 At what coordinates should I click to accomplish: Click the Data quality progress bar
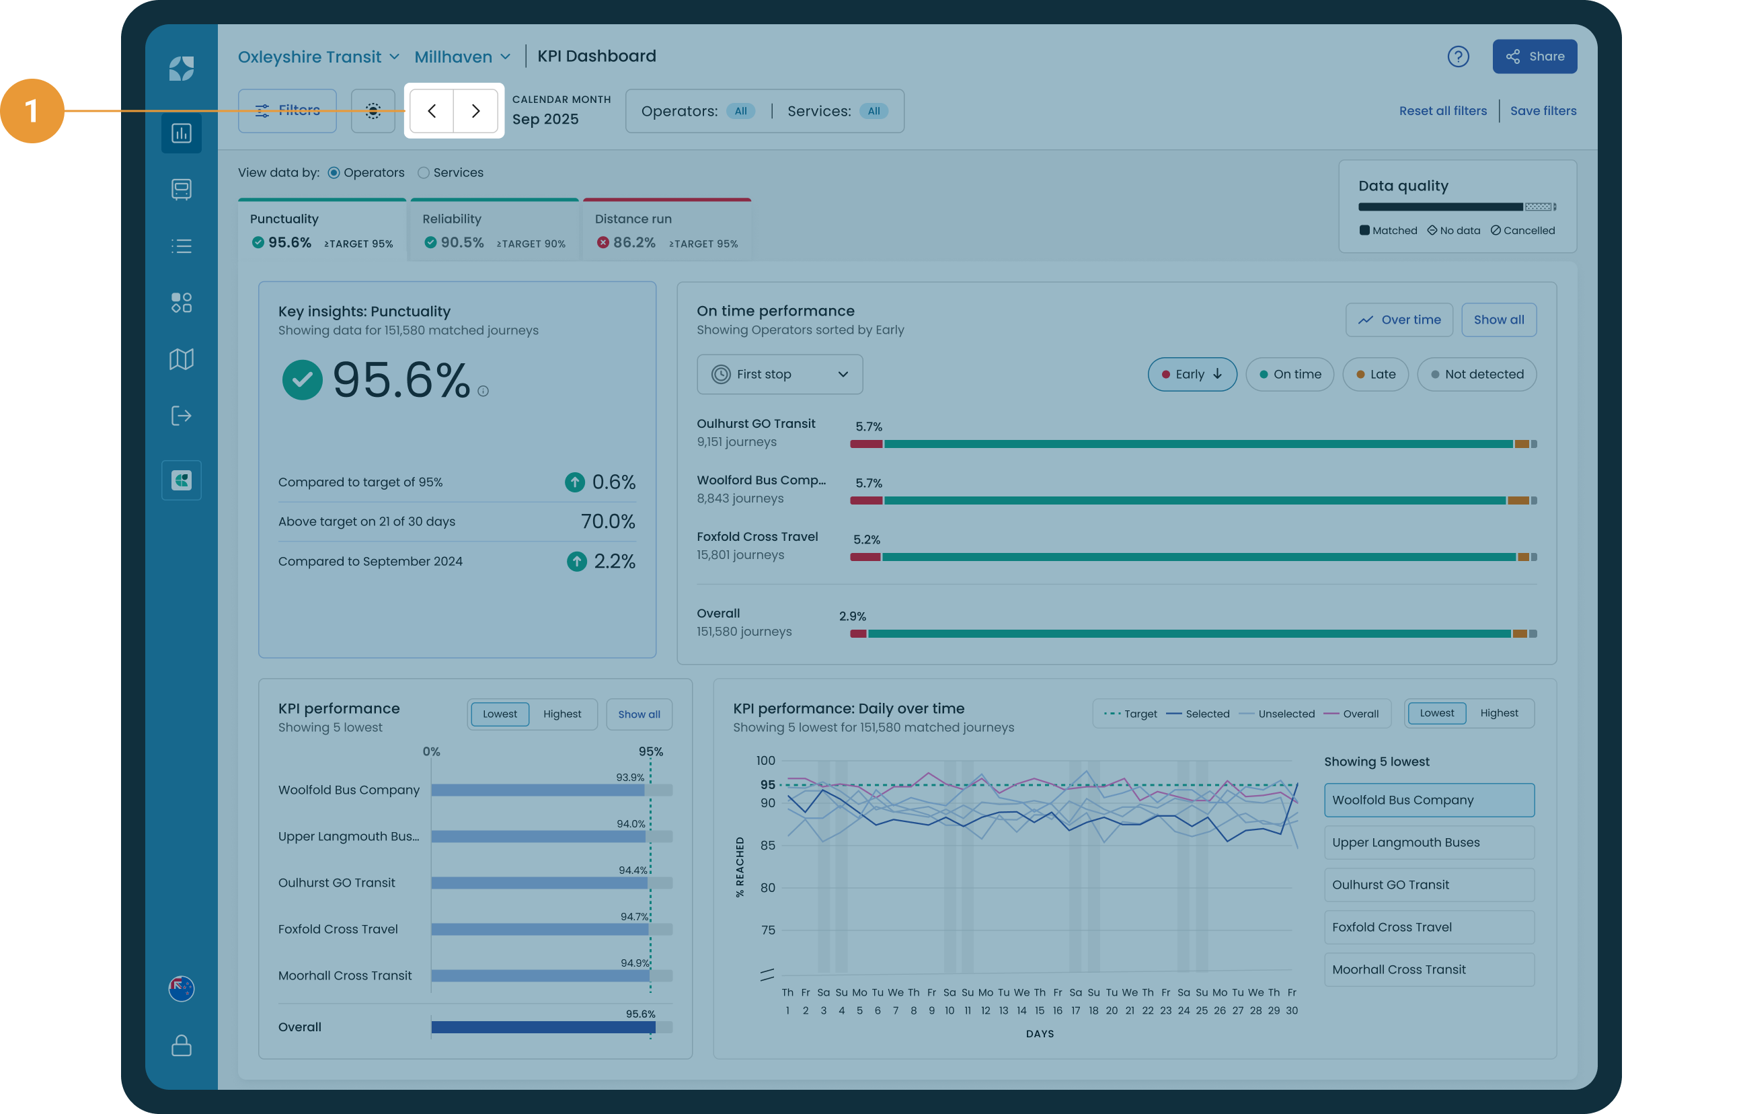[1457, 207]
